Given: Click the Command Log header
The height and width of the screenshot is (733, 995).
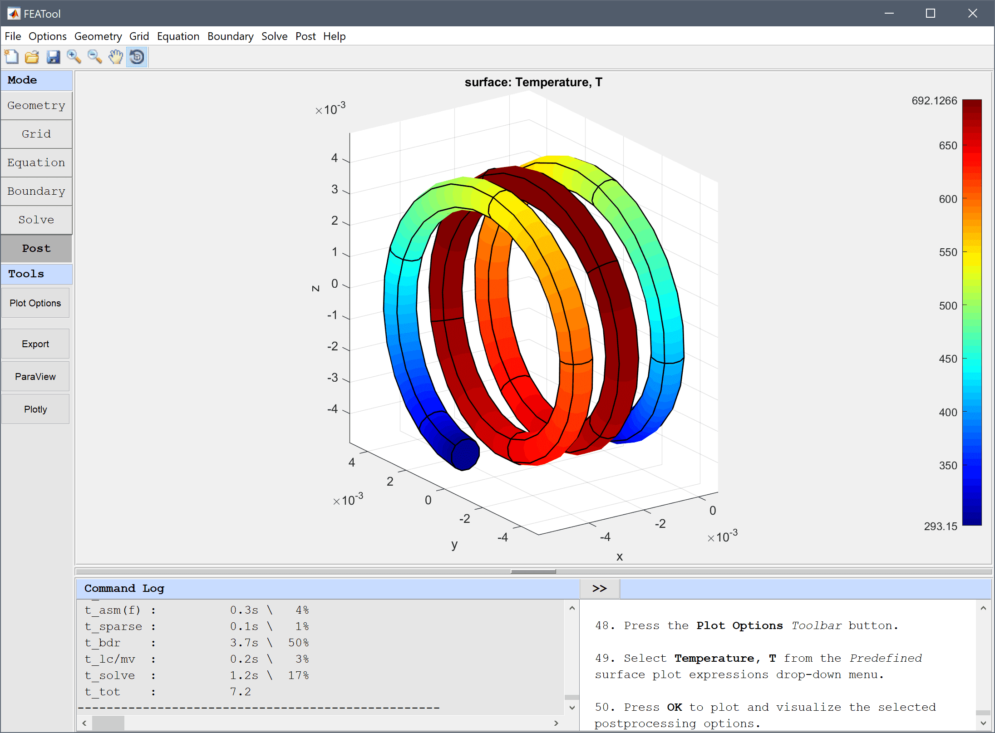Looking at the screenshot, I should click(328, 588).
